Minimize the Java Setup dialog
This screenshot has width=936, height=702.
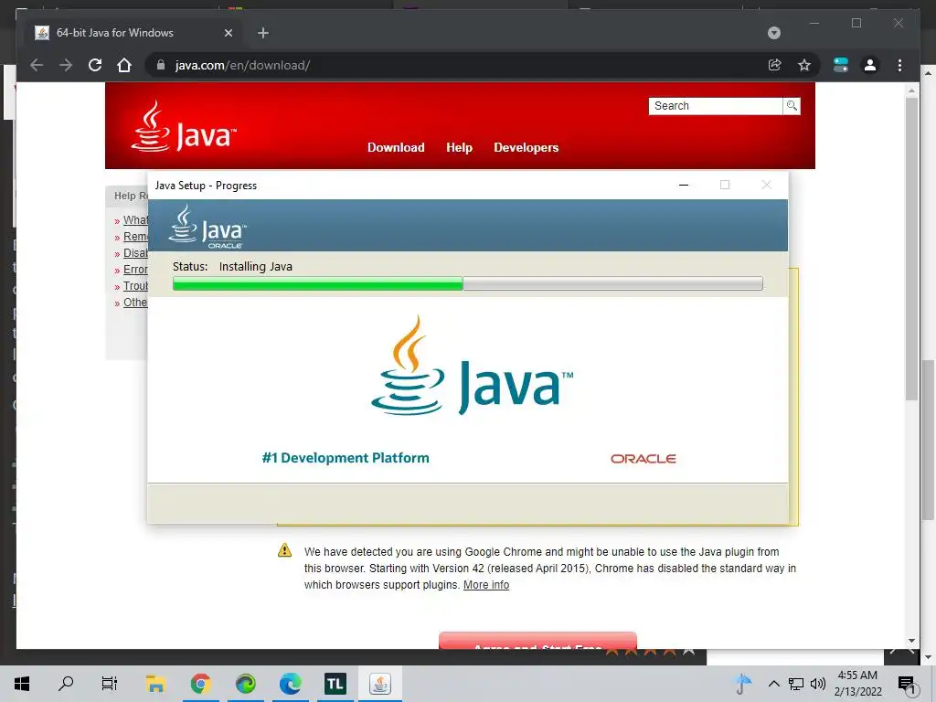coord(684,185)
